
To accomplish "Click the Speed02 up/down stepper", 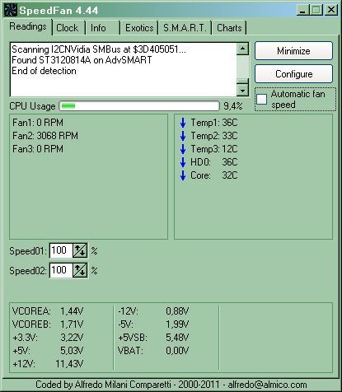I will (80, 270).
